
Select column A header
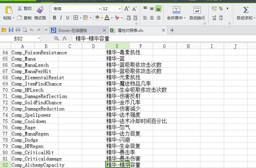point(23,46)
